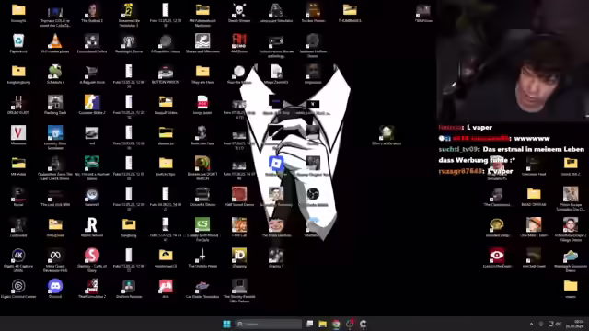
Task: Click the taskbar search field
Action: (268, 324)
